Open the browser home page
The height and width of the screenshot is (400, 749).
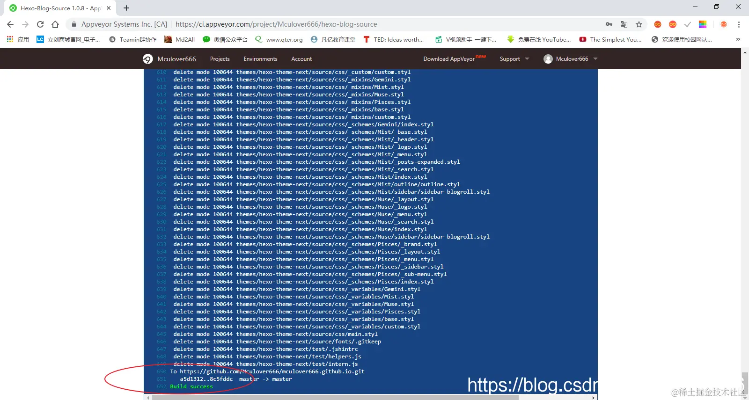point(55,24)
